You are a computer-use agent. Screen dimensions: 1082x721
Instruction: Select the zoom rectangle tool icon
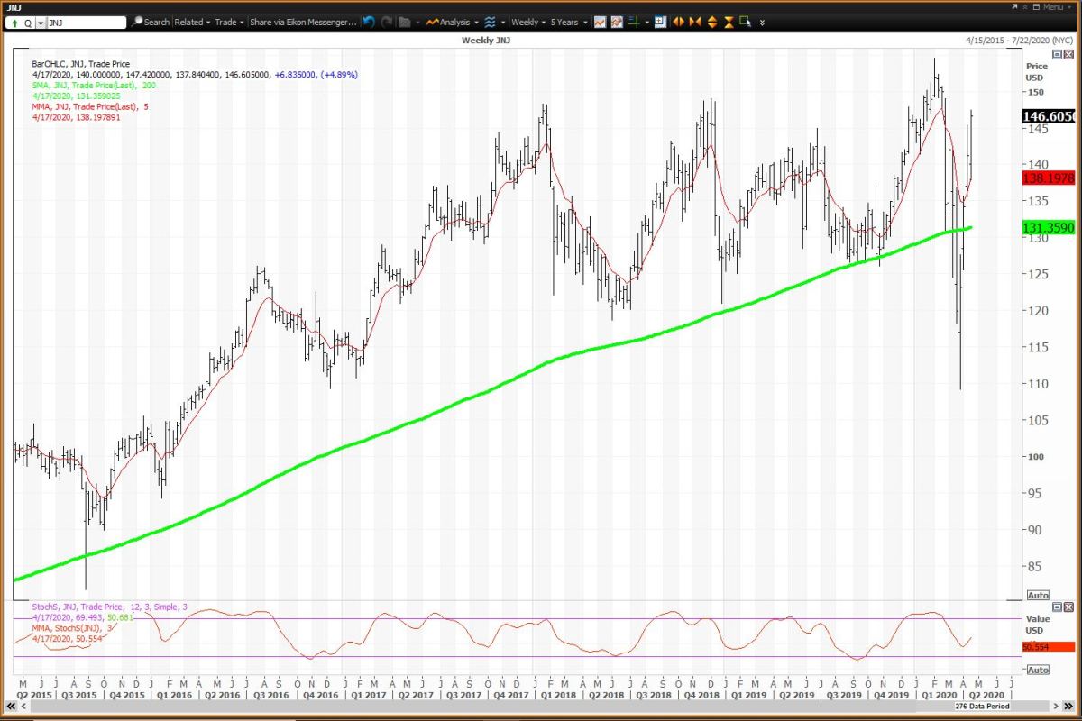[x=745, y=22]
